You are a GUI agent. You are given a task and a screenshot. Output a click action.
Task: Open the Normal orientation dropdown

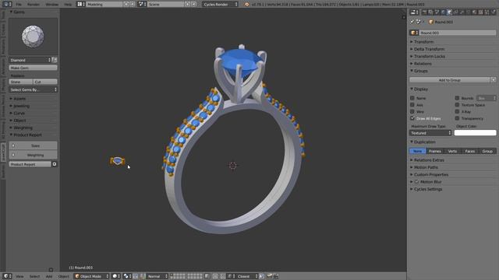tap(157, 276)
